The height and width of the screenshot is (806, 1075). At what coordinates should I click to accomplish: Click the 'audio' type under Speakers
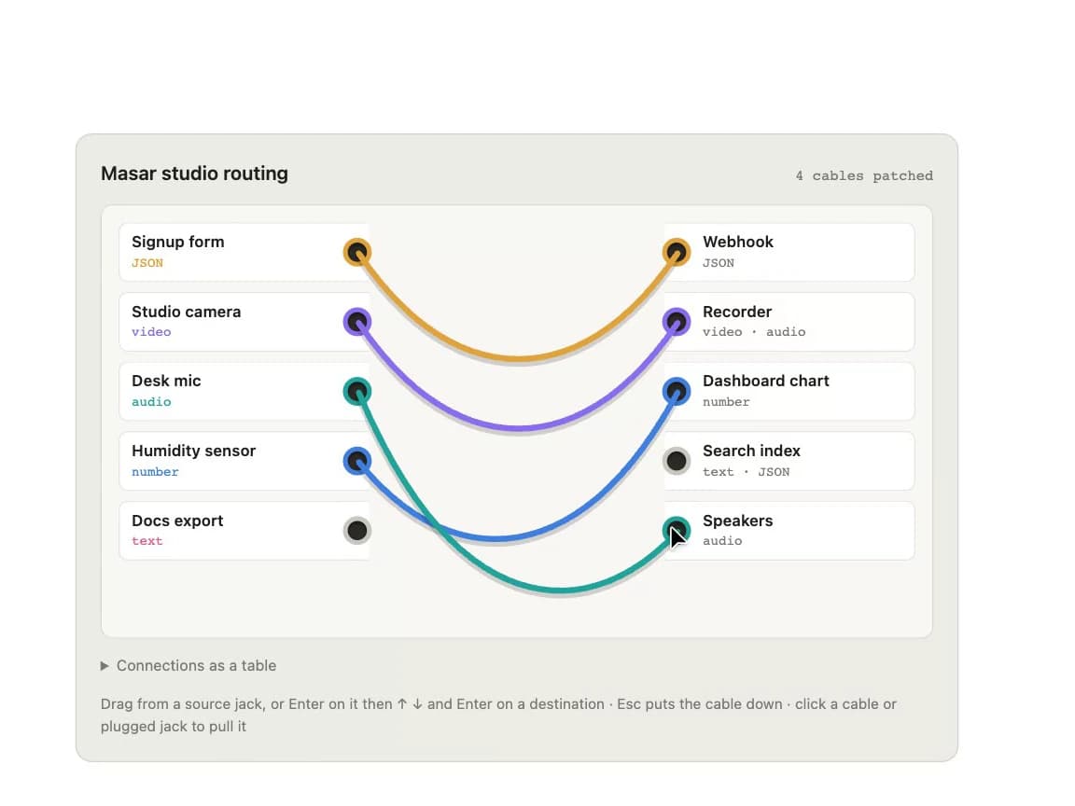pyautogui.click(x=722, y=541)
